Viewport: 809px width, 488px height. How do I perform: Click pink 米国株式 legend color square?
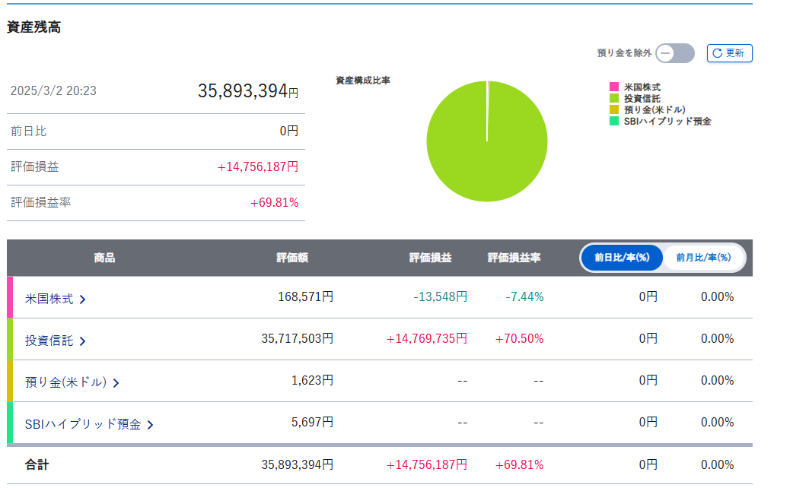click(614, 87)
